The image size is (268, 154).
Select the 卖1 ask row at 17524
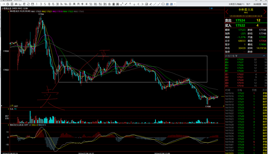pyautogui.click(x=246, y=71)
